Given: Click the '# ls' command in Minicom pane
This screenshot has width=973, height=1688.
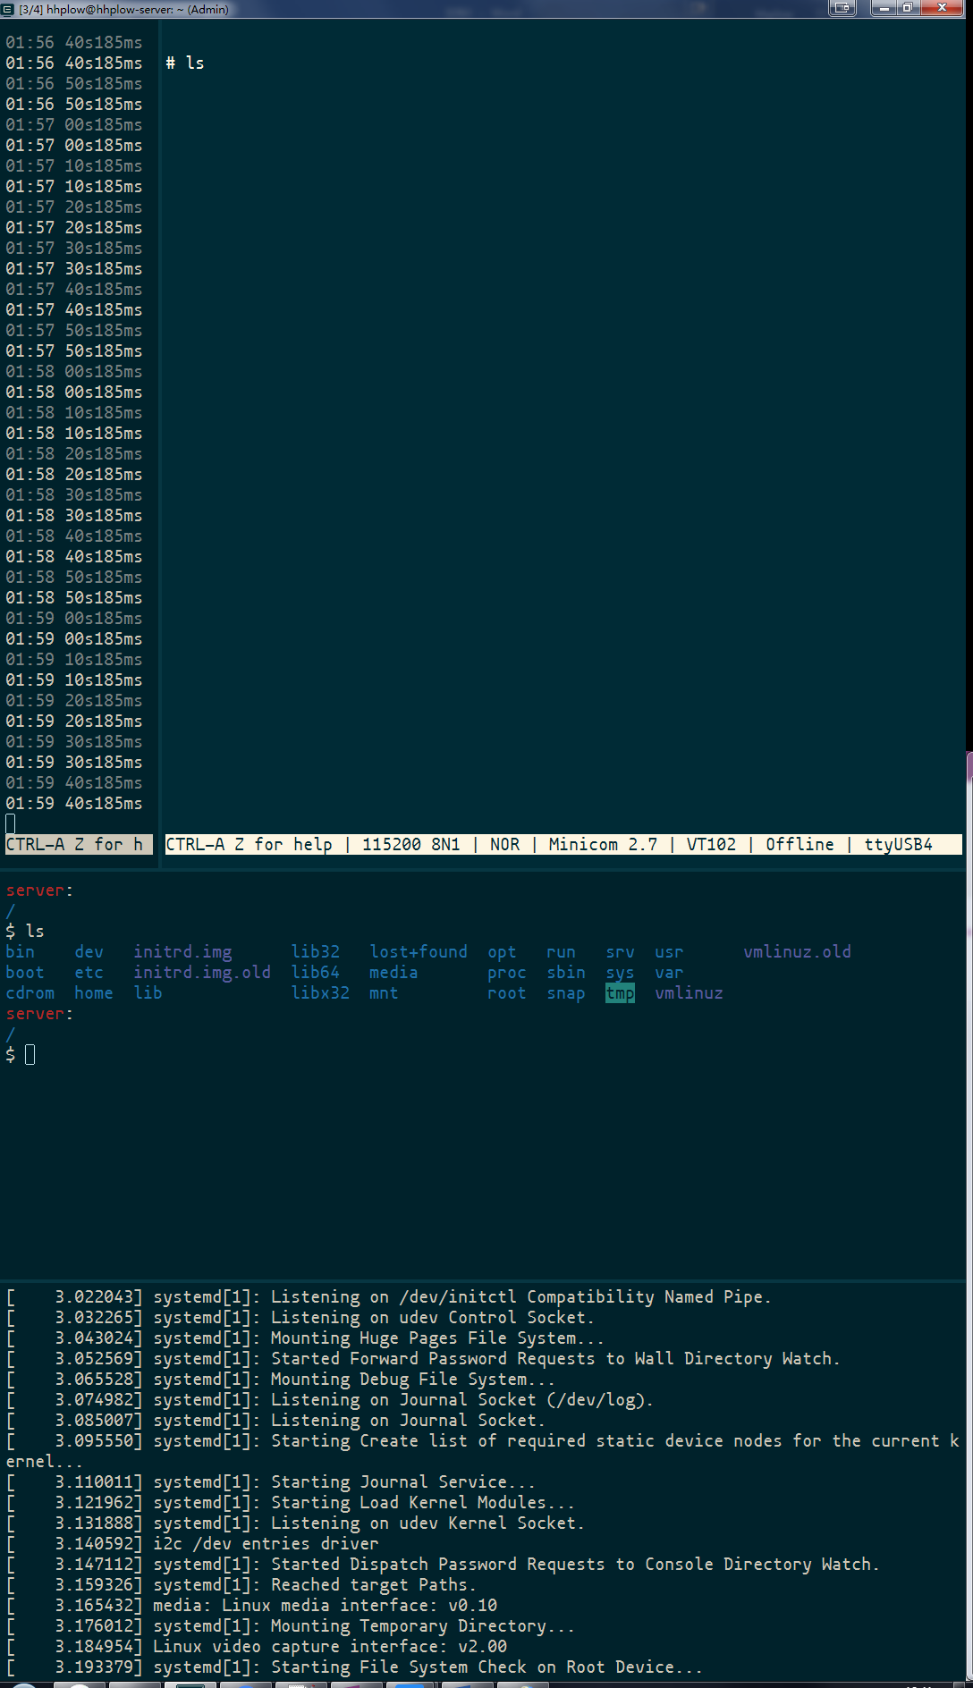Looking at the screenshot, I should [x=185, y=63].
